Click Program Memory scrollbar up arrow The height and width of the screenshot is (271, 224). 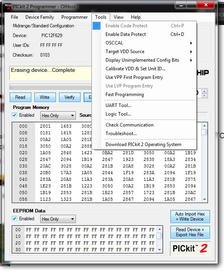[x=204, y=126]
